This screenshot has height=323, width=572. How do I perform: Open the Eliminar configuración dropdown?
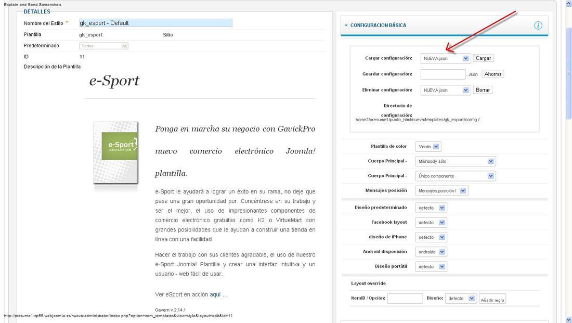(446, 90)
